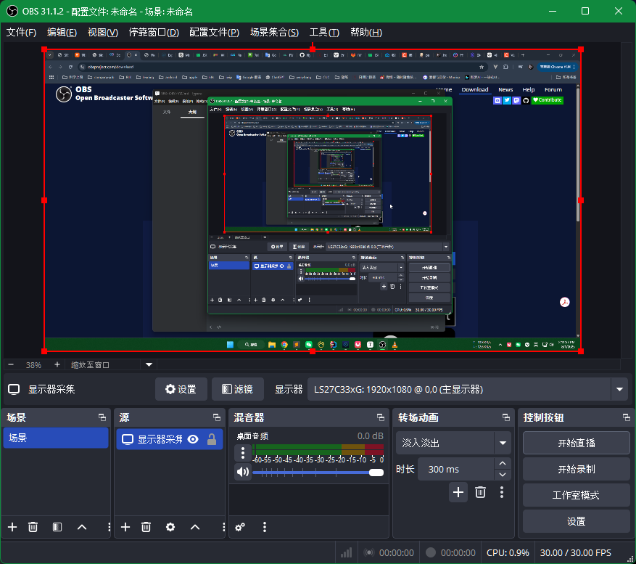
Task: Move source up with arrow icon
Action: (x=195, y=527)
